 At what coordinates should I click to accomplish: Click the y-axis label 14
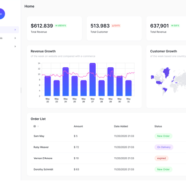coord(39,63)
